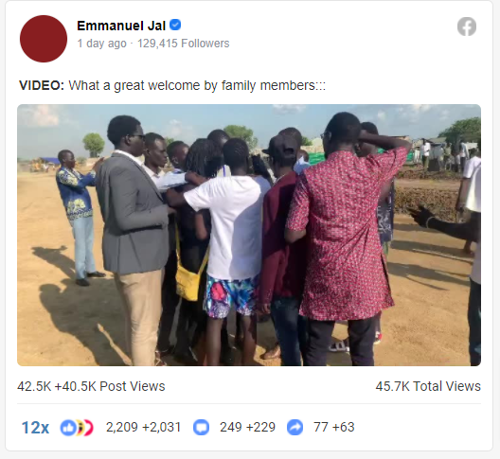Click the 129,415 Followers text

(184, 44)
